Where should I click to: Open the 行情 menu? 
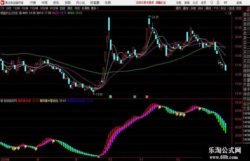pyautogui.click(x=33, y=3)
